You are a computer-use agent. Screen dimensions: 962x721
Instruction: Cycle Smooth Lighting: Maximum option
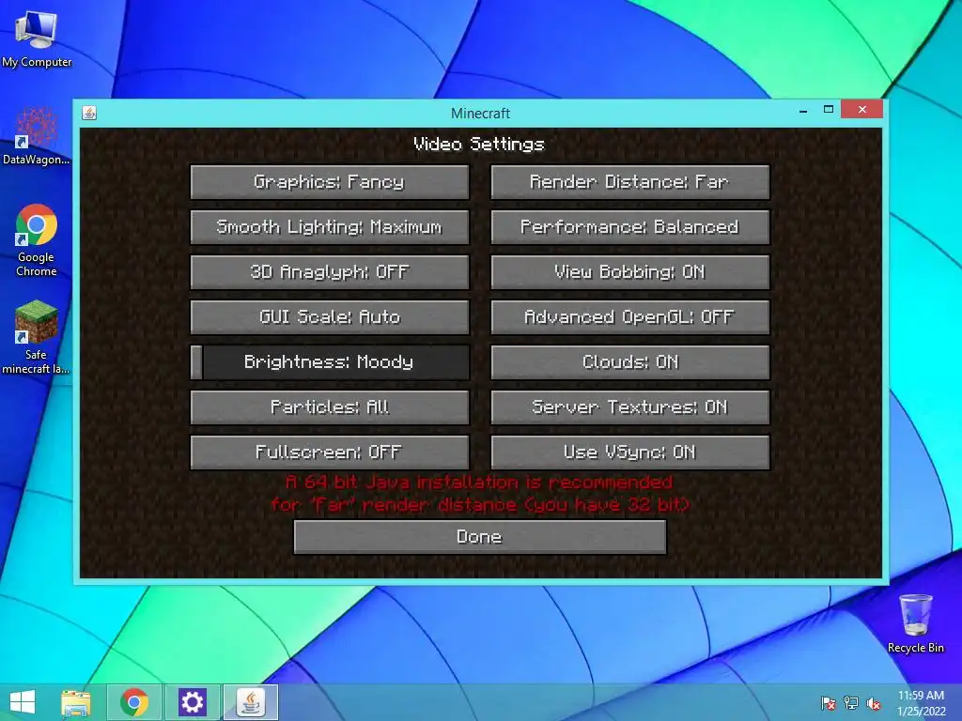[330, 227]
